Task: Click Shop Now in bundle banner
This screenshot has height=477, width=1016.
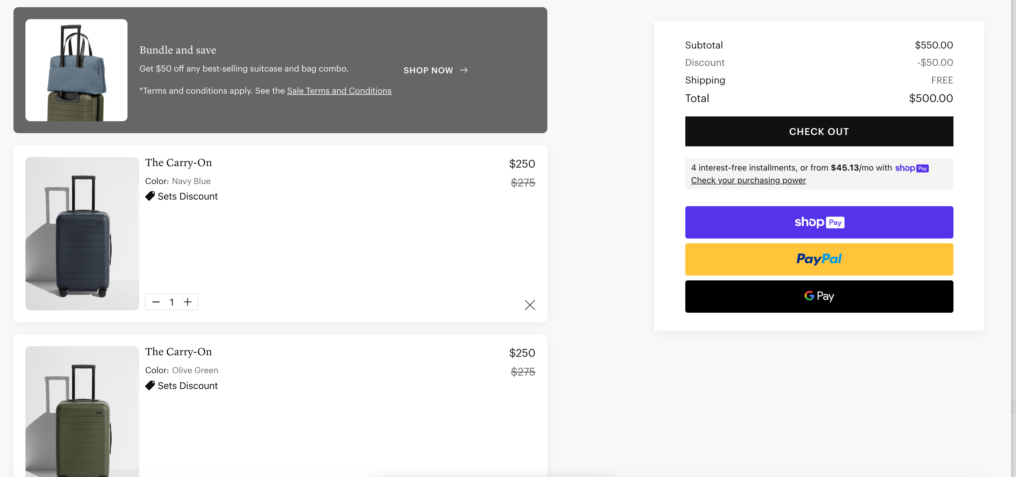Action: (428, 70)
